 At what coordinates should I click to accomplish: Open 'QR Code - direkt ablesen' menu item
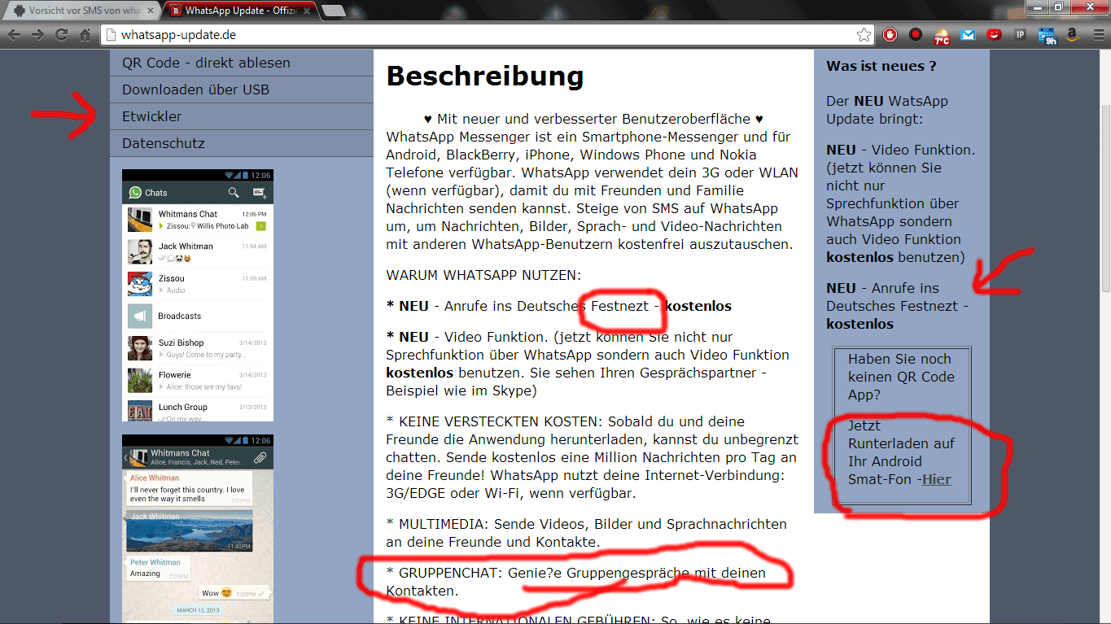[242, 63]
